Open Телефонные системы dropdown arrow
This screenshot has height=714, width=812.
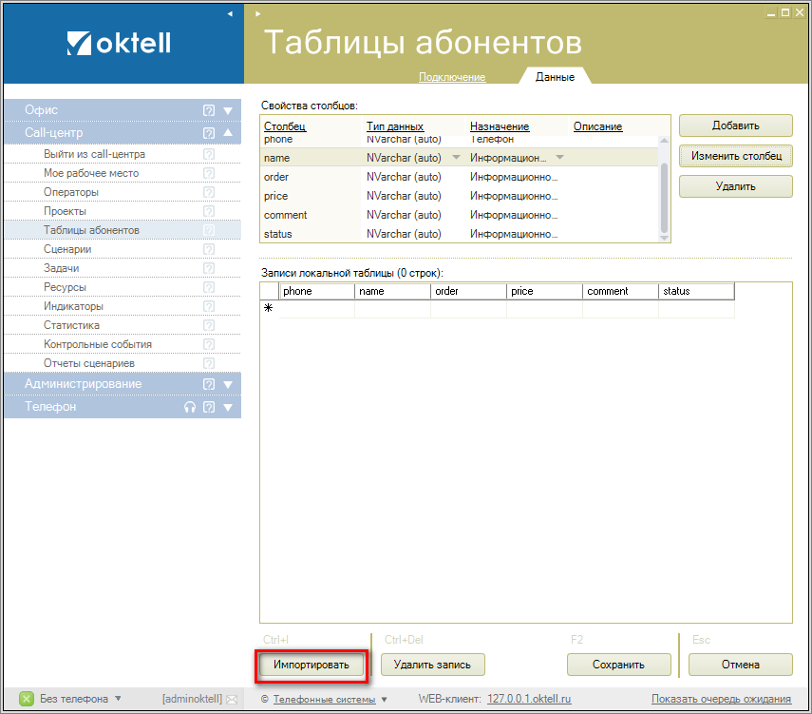(385, 700)
